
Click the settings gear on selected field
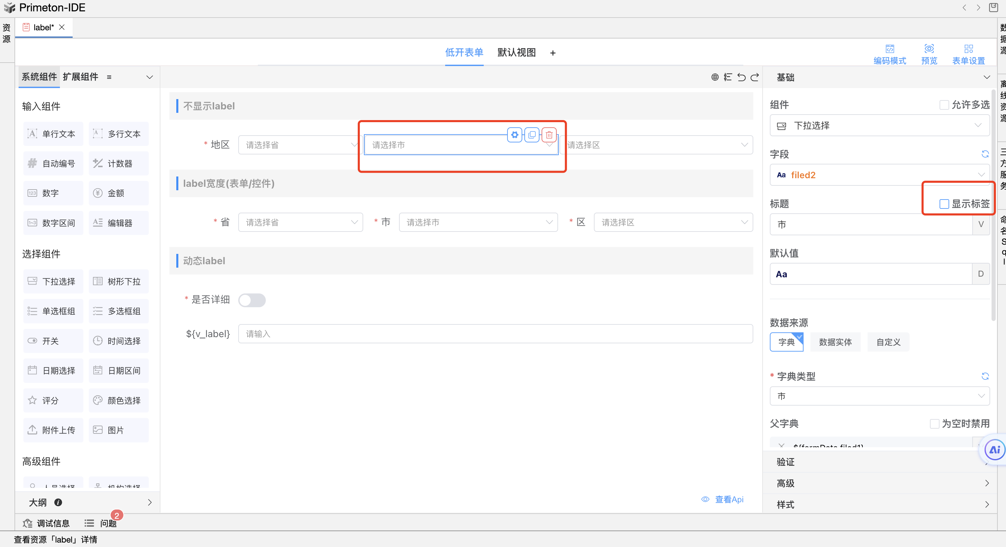[514, 135]
